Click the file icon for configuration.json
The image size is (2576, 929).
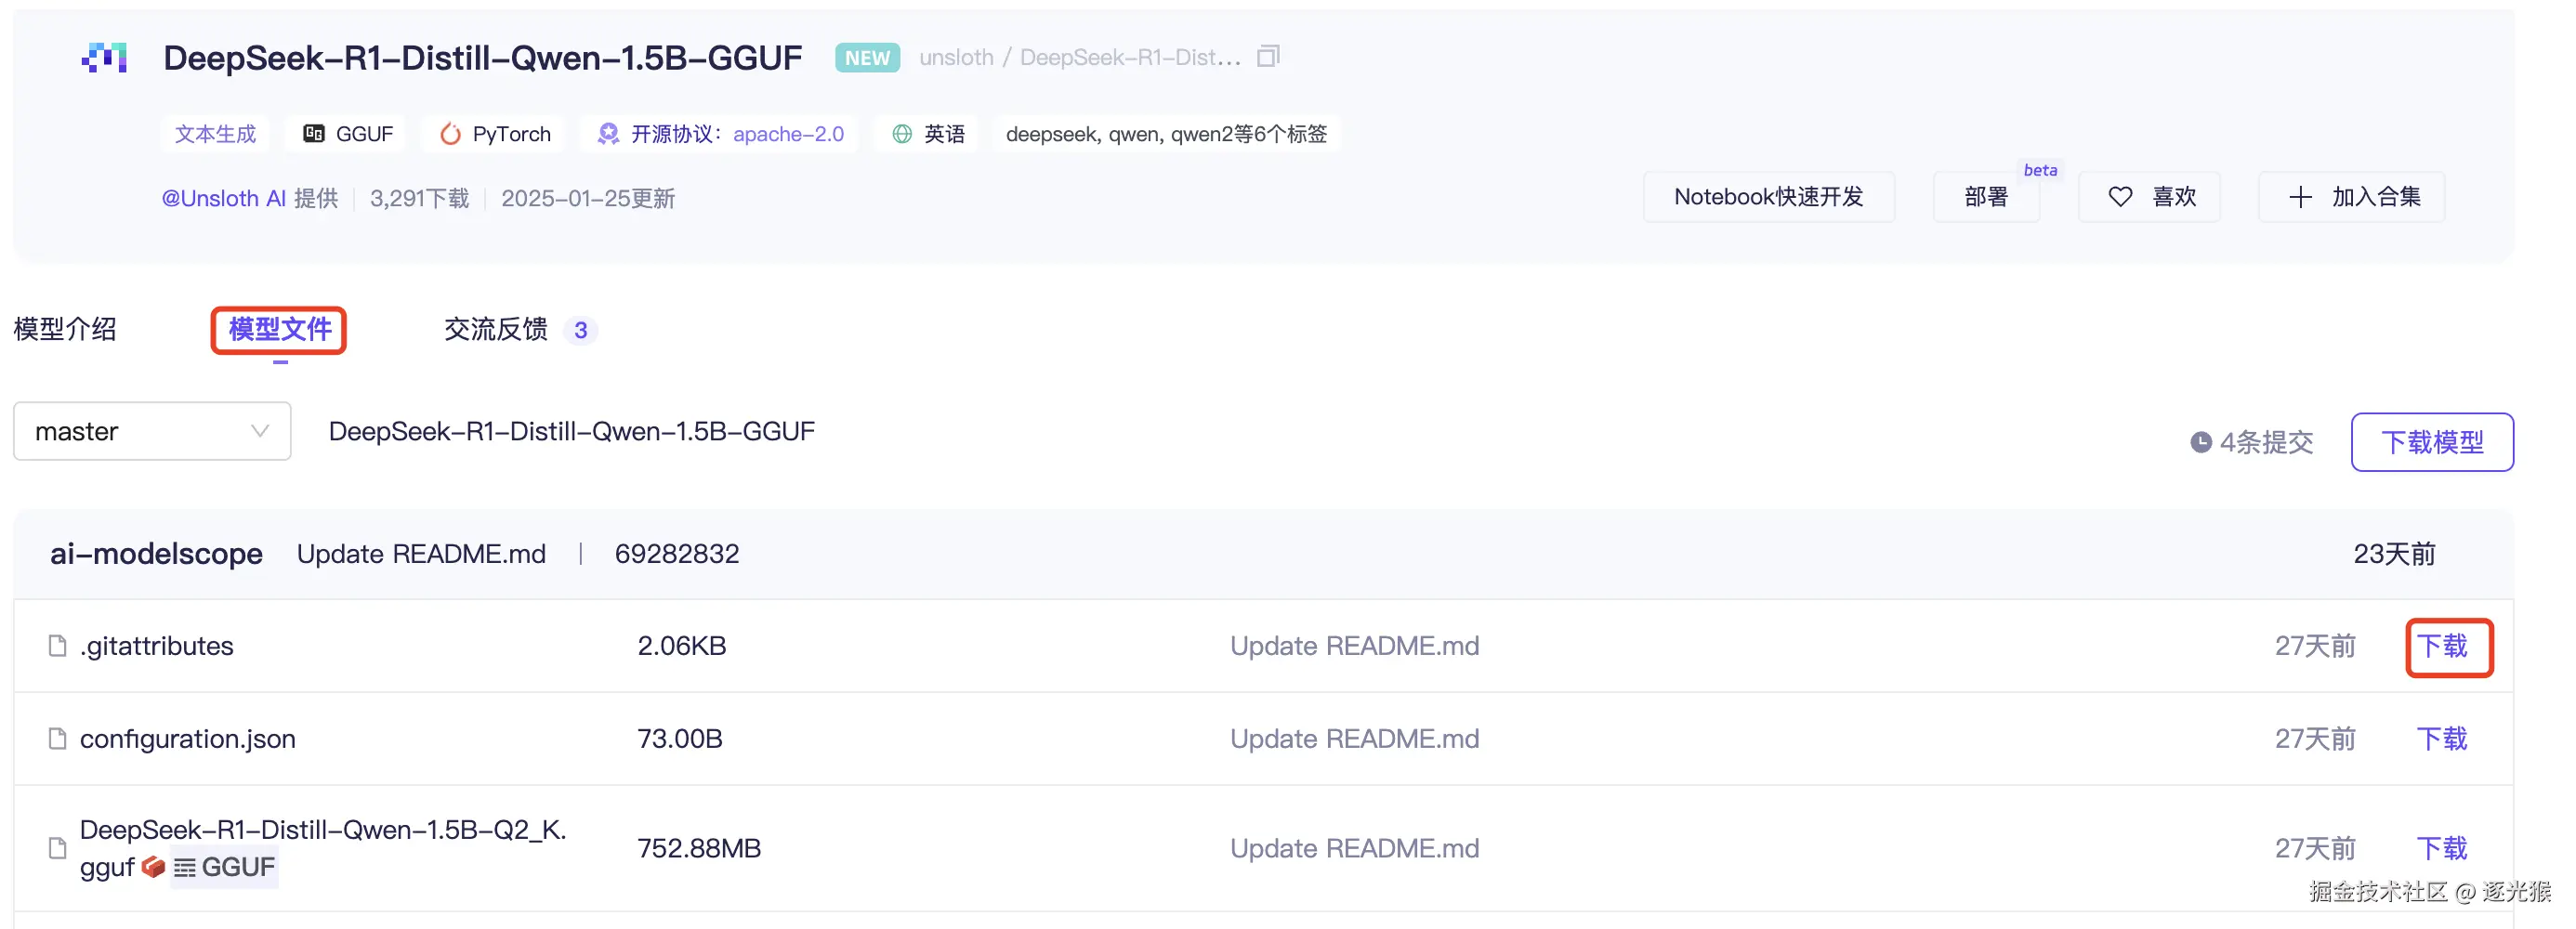[x=58, y=739]
